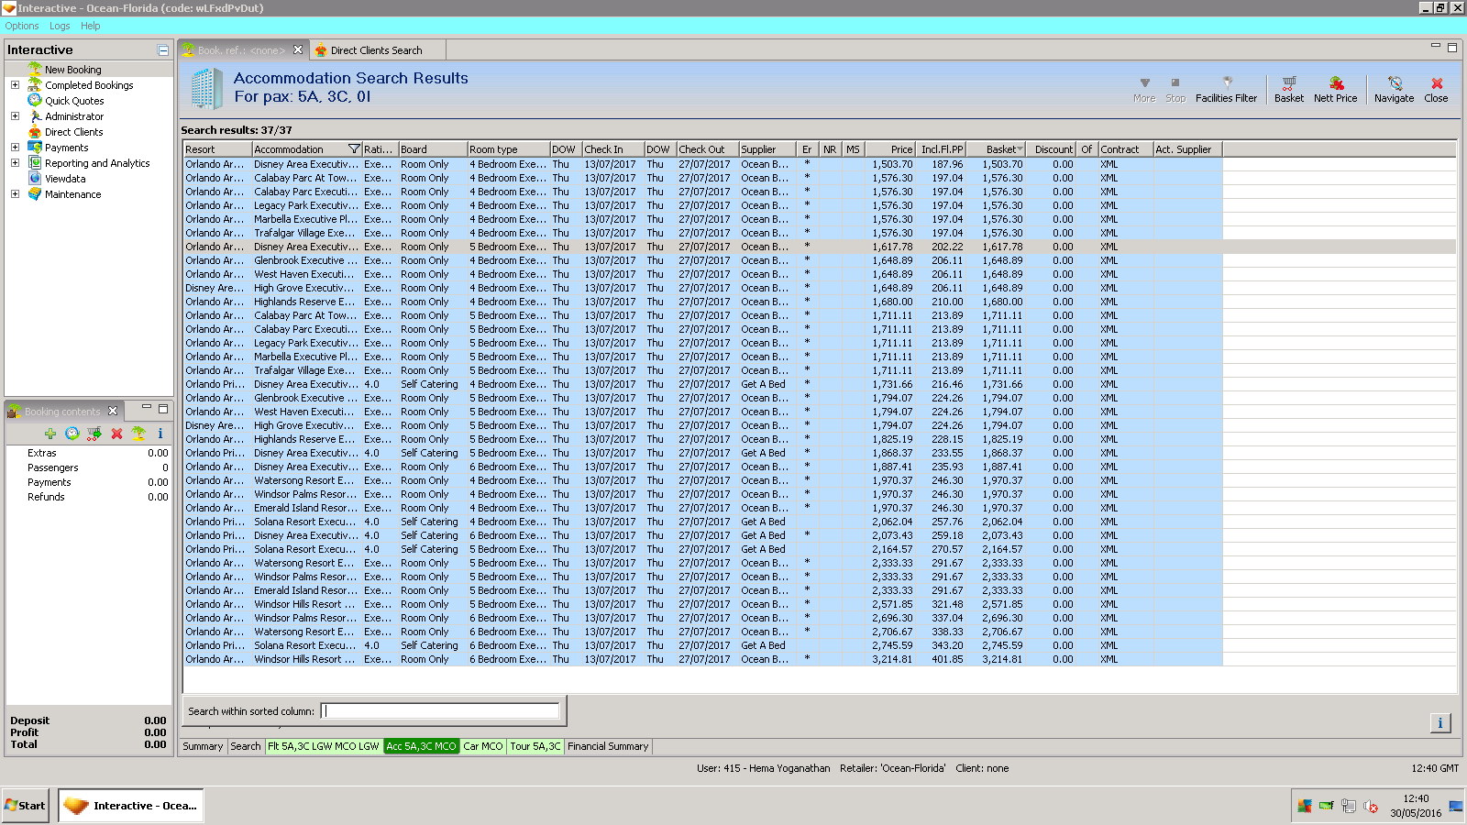
Task: Expand the Payments tree node
Action: (x=15, y=148)
